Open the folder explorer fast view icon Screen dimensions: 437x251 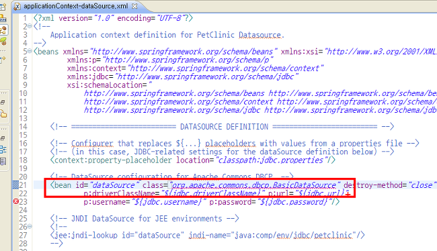tap(3, 114)
